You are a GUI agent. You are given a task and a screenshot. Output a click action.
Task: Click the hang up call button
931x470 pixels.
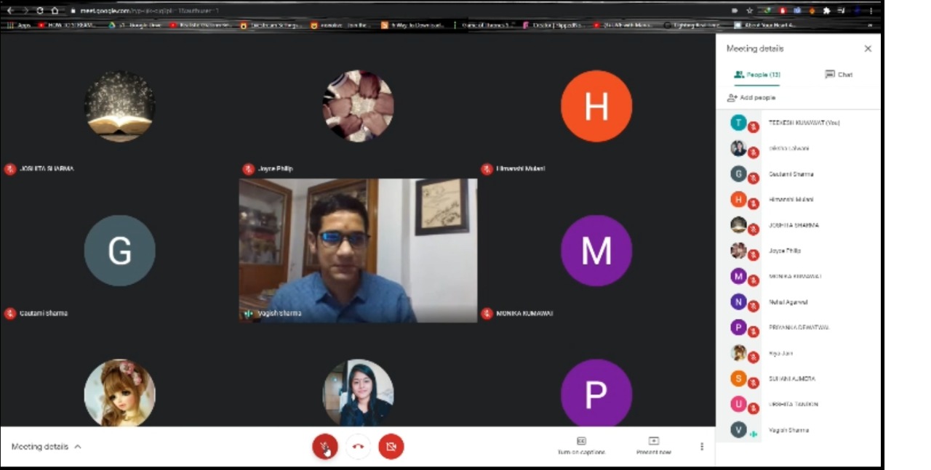click(358, 447)
